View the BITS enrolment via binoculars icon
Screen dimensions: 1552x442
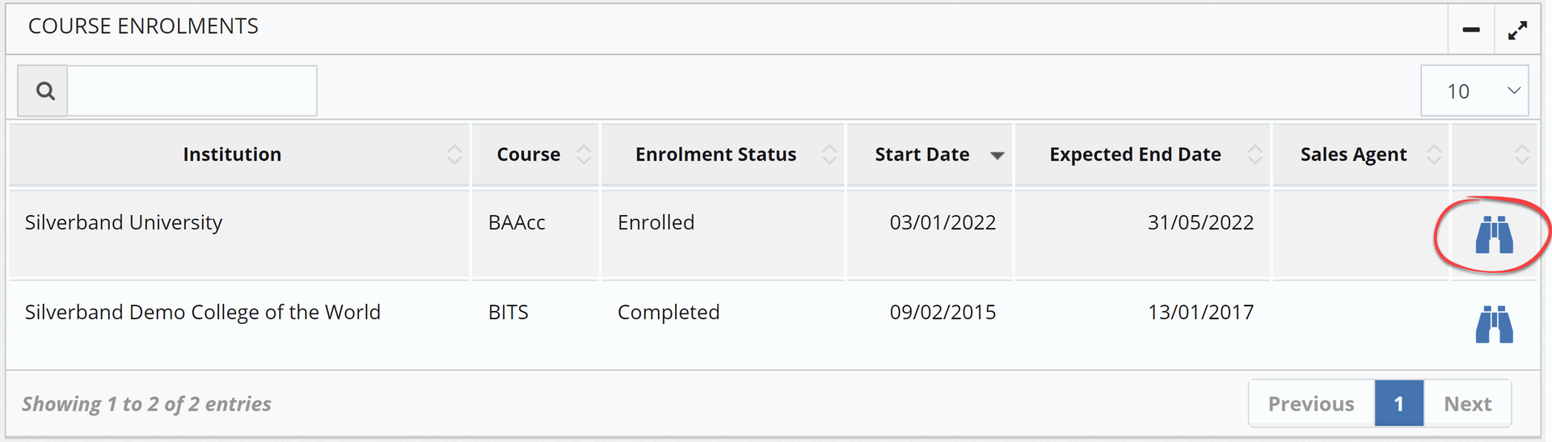click(1494, 325)
